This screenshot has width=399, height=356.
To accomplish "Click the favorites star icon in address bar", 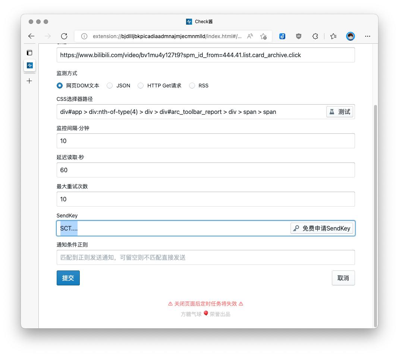I will click(263, 36).
